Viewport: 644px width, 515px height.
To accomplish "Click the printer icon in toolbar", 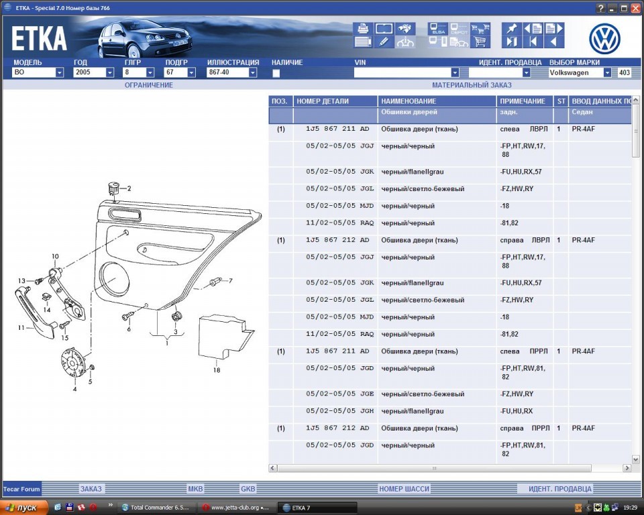I will click(x=363, y=29).
